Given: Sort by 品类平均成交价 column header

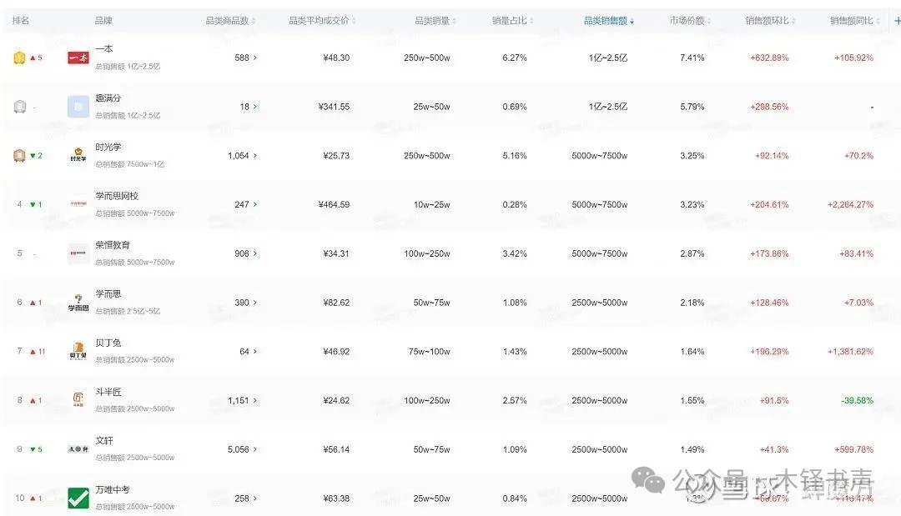Looking at the screenshot, I should (x=322, y=21).
